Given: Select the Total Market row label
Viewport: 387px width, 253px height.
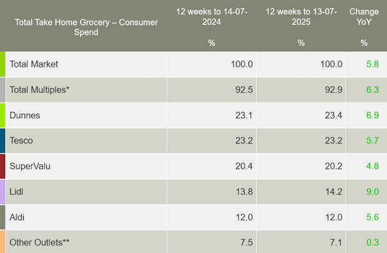Looking at the screenshot, I should click(x=34, y=64).
